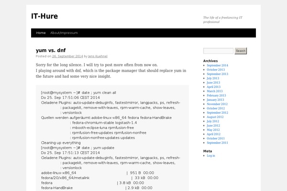
Task: Open the IT-Hure site title
Action: coord(44,16)
